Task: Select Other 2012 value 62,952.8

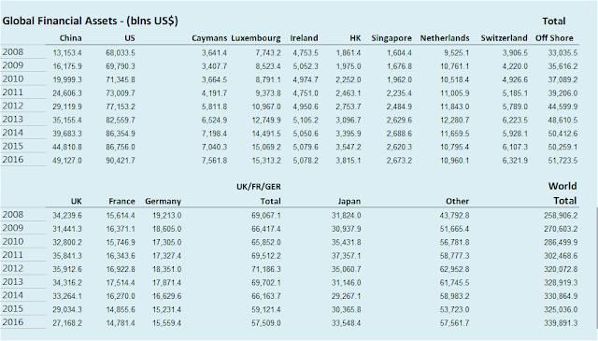Action: point(455,270)
